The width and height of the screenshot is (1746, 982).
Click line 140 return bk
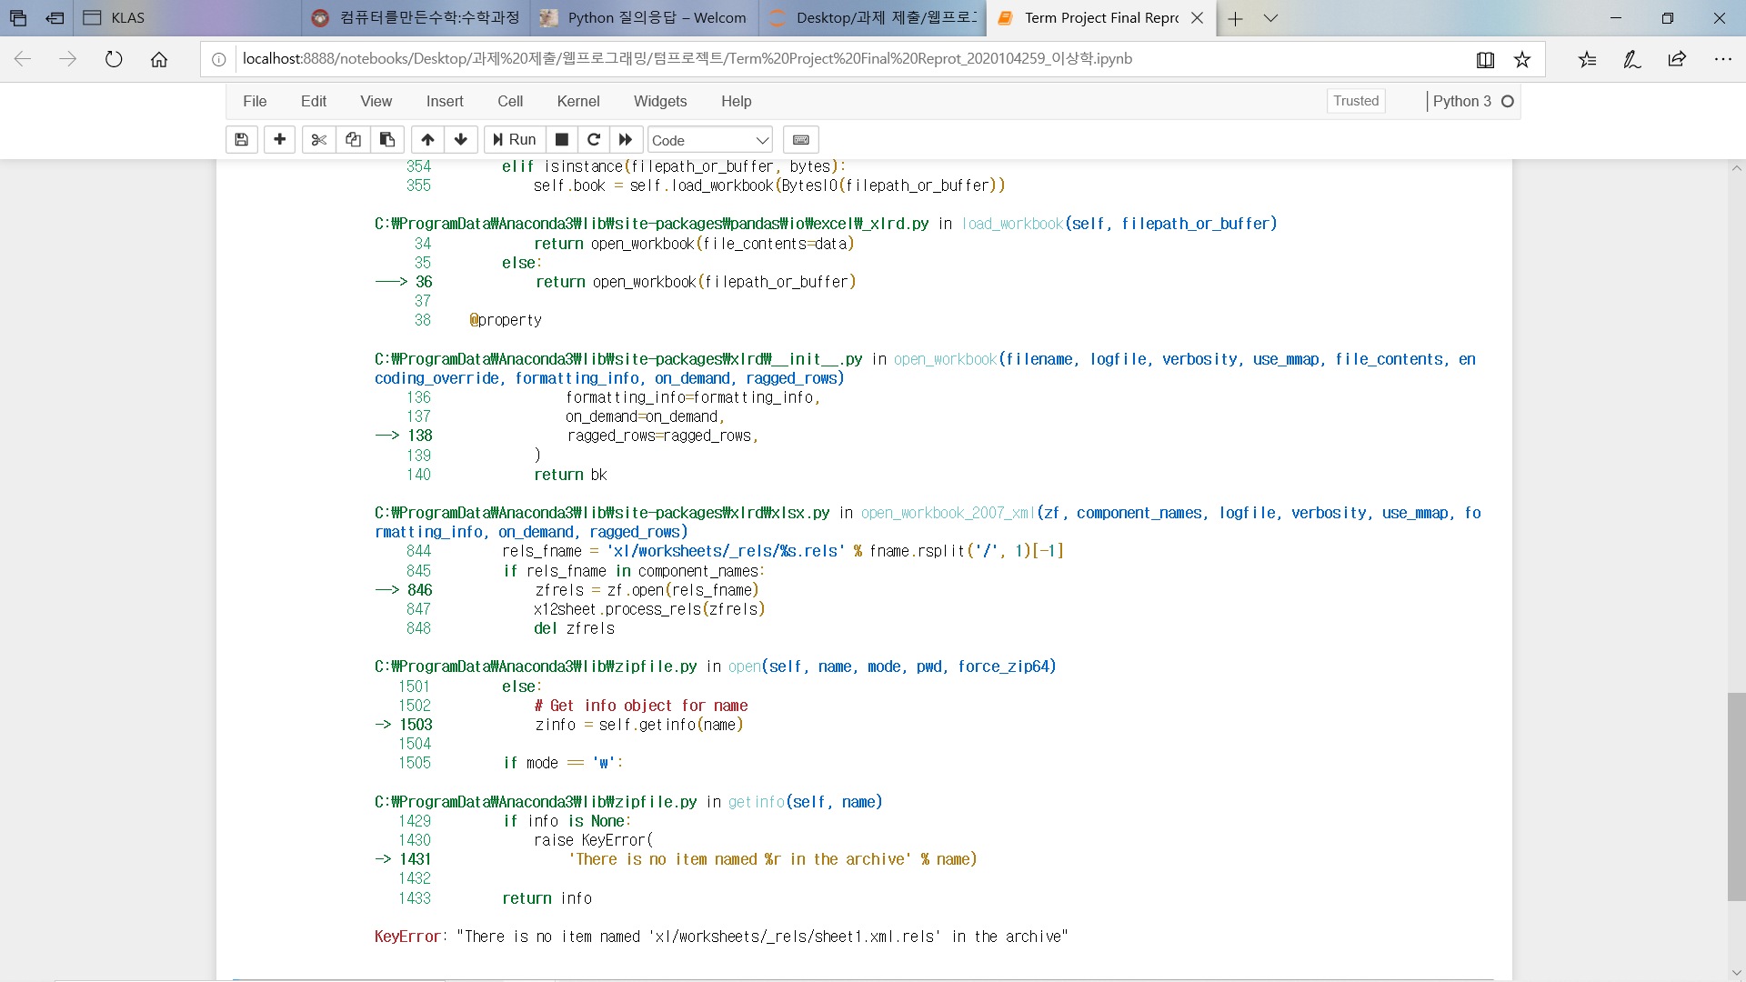click(570, 475)
